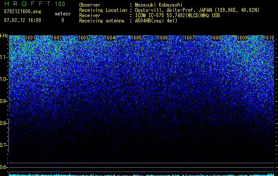
Task: Click the Receiver field label
Action: [x=90, y=15]
